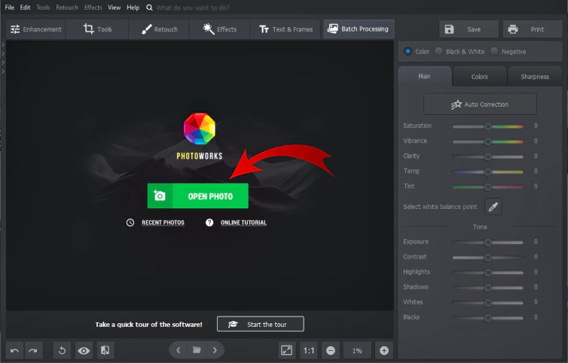Select the Color radio button
The image size is (568, 363).
pyautogui.click(x=408, y=51)
